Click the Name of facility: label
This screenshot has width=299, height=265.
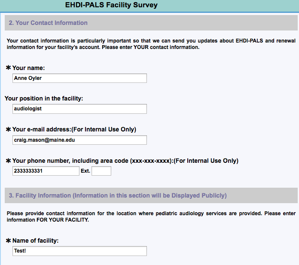pyautogui.click(x=35, y=241)
